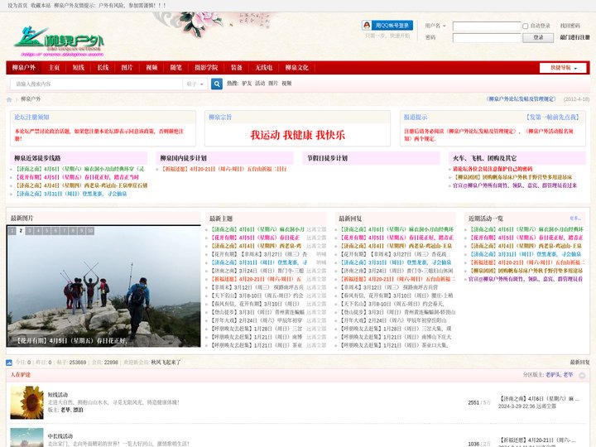Screen dimensions: 596x447
Task: Open the 短线 nav item
Action: pos(79,68)
